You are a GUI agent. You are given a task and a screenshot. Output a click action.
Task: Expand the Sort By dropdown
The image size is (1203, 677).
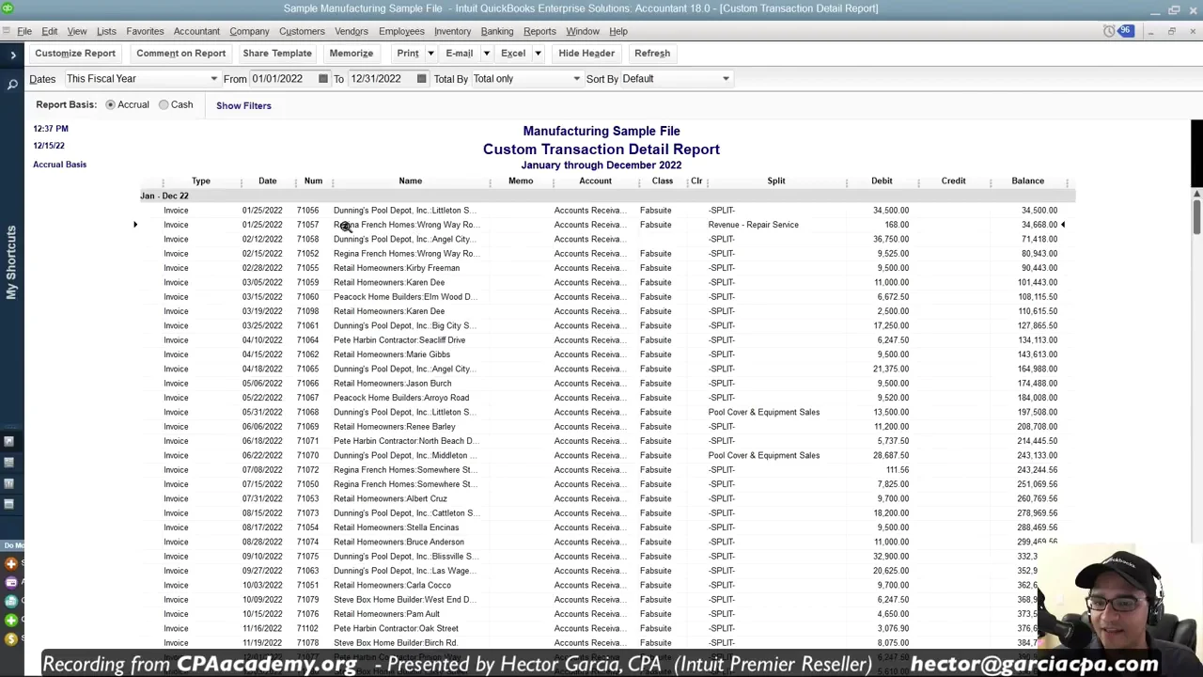(x=675, y=79)
